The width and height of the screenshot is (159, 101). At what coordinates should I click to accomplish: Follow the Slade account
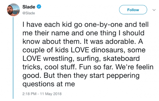[133, 10]
